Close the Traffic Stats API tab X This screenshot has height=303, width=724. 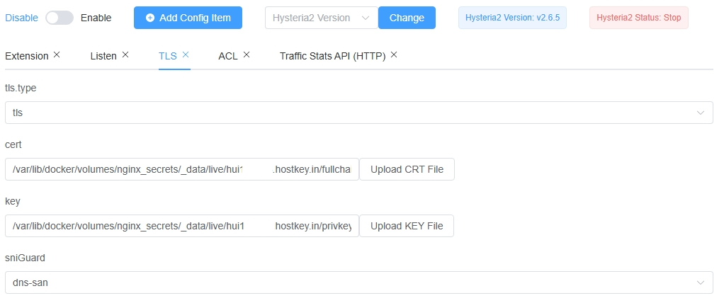[394, 55]
